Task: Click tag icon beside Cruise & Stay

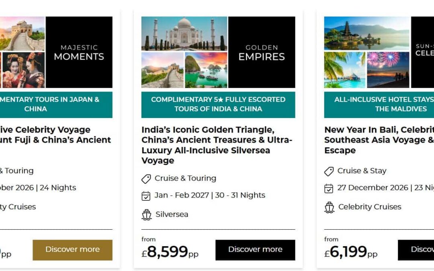Action: (x=329, y=171)
